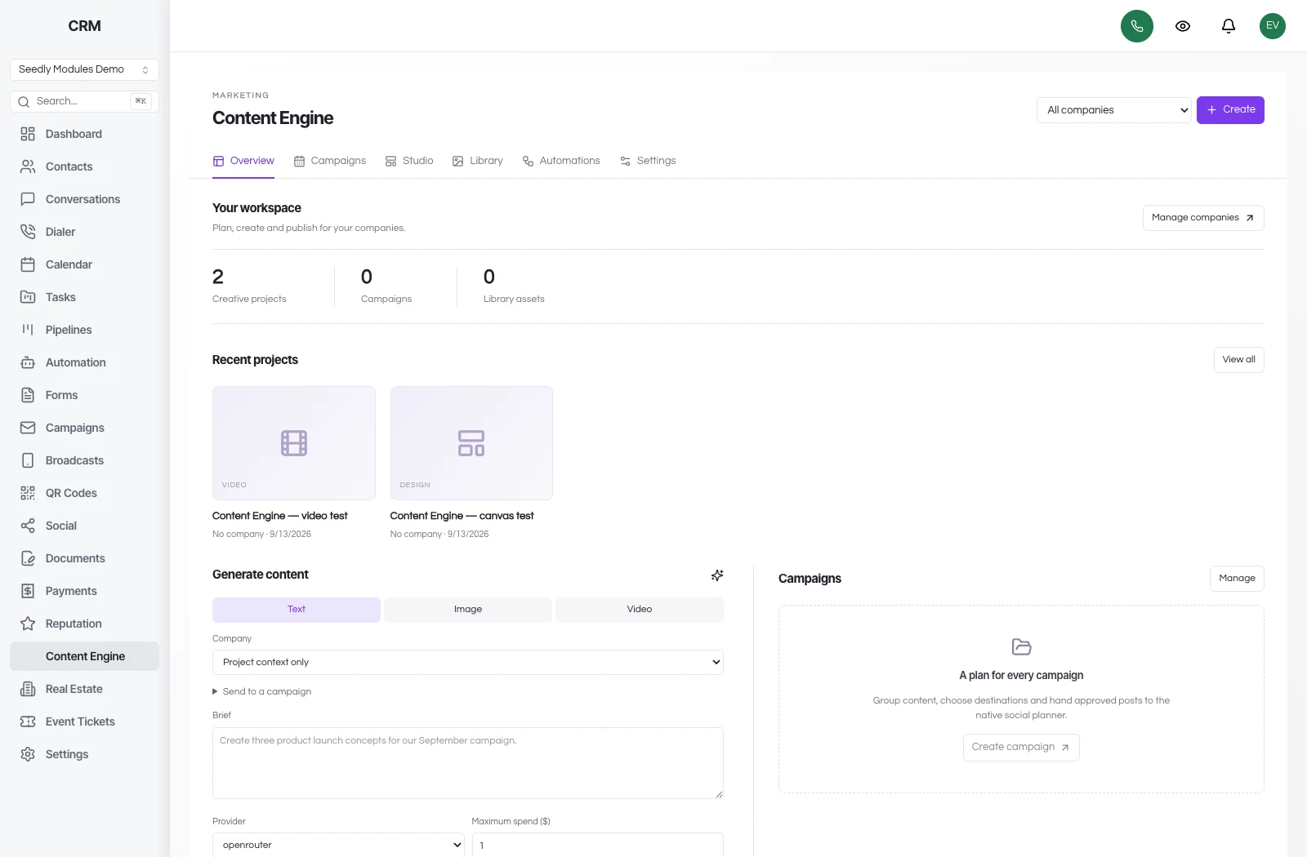Switch to the Library tab

[x=478, y=161]
